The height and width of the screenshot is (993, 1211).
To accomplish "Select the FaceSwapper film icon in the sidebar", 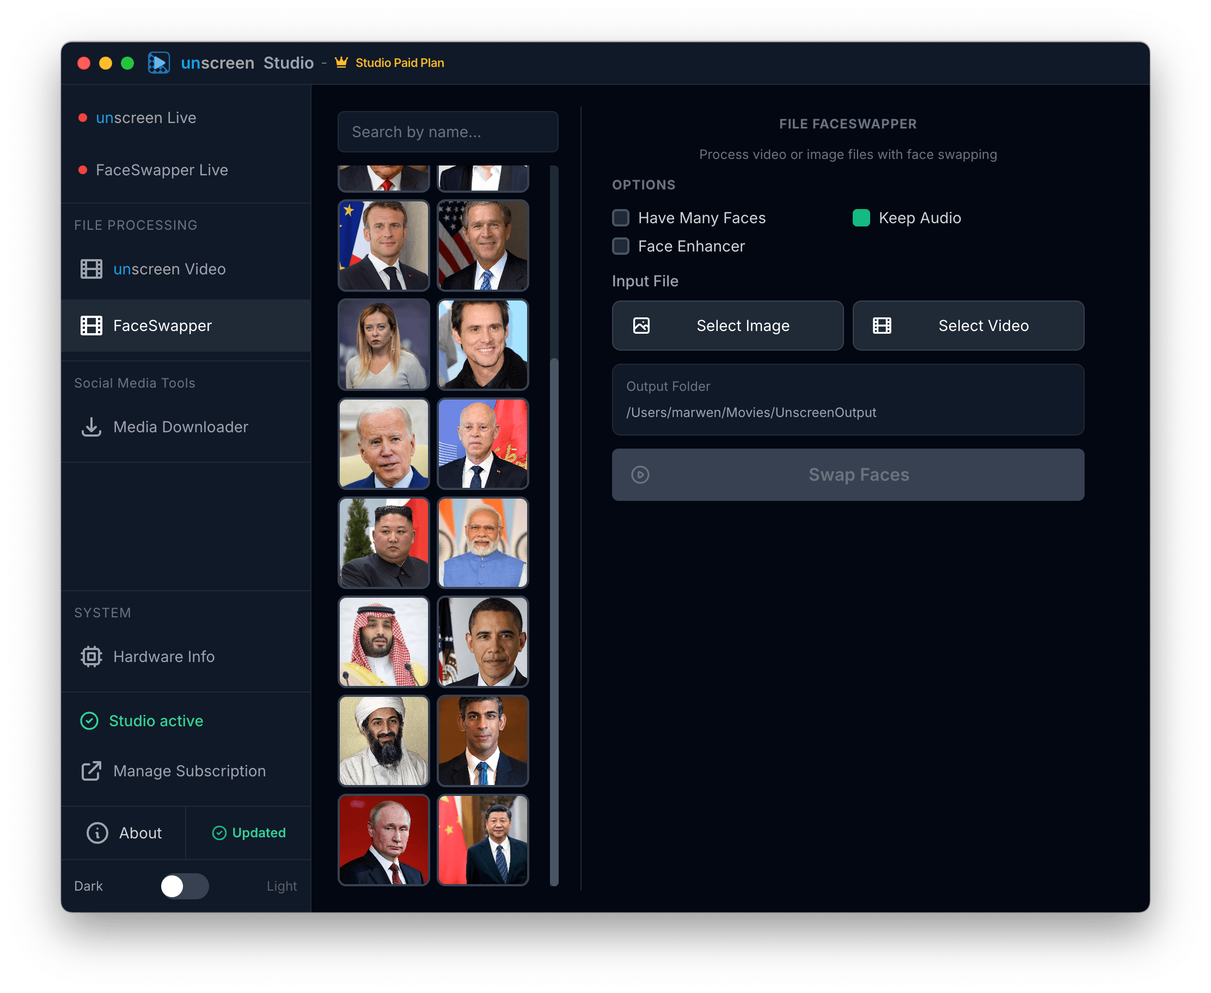I will (x=90, y=326).
